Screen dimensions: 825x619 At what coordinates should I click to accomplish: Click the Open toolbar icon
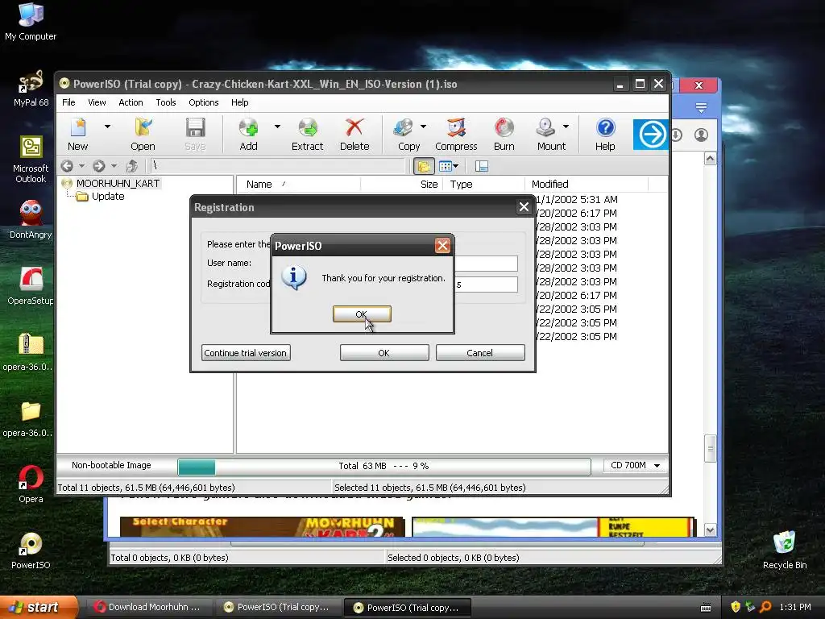pos(143,135)
